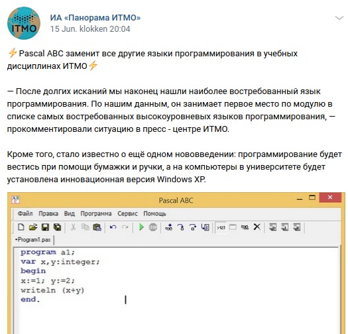Click the Run to cursor icon
The width and height of the screenshot is (348, 334).
point(205,227)
